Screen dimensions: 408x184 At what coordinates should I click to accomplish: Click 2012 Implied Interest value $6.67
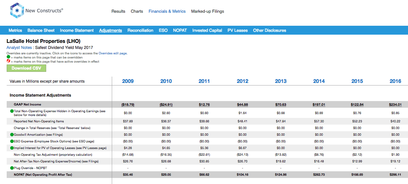tap(242, 148)
